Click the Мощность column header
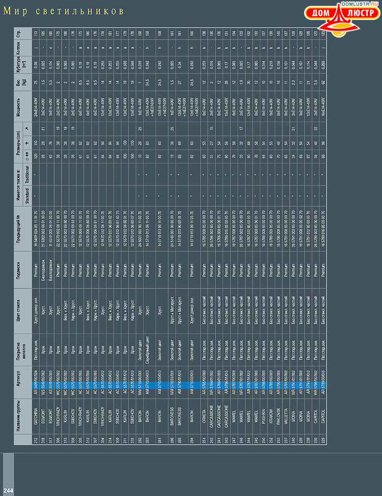382x496 pixels. [x=20, y=104]
